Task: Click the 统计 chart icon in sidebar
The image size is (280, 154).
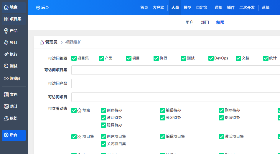Action: 6,106
